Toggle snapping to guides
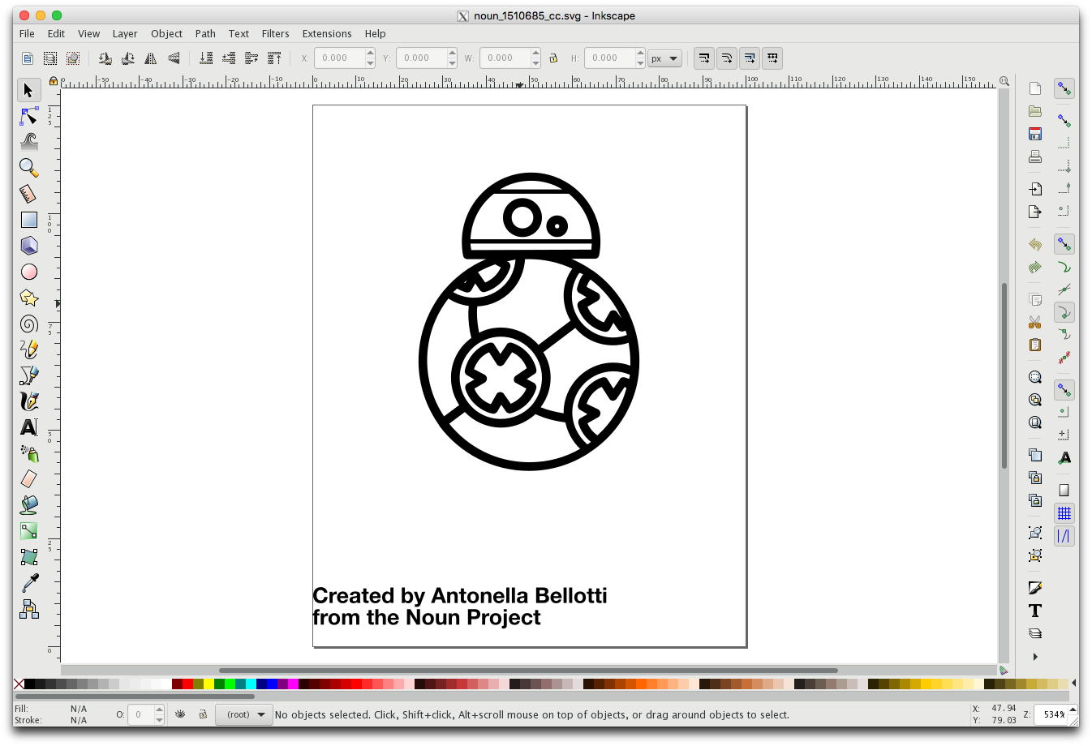1092x746 pixels. 1064,536
